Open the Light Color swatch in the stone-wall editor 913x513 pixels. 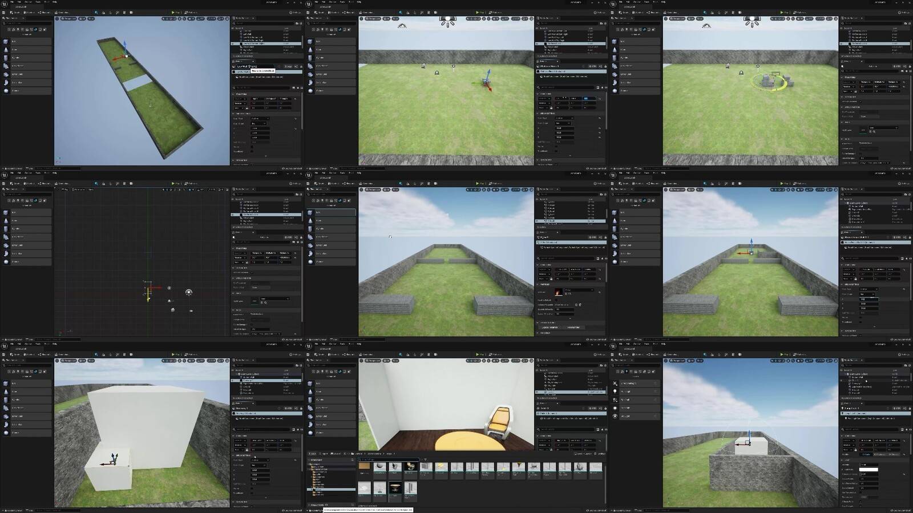pos(868,469)
